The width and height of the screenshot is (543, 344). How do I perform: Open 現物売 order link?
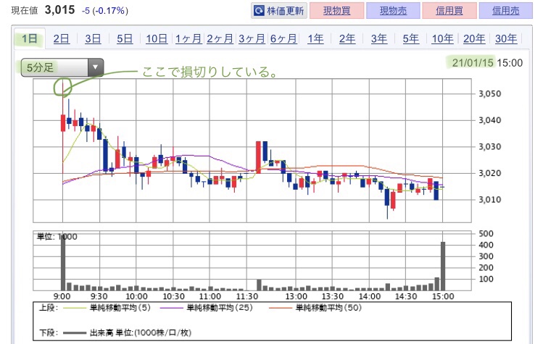click(393, 11)
